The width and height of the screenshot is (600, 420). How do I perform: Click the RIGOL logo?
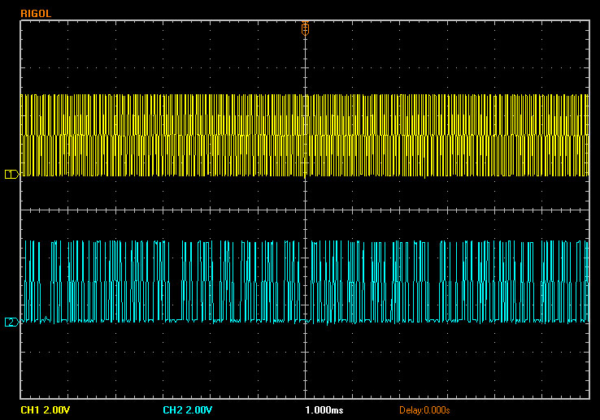(34, 14)
